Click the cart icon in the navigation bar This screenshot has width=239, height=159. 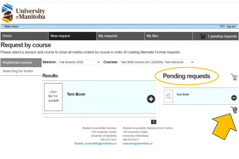point(203,36)
